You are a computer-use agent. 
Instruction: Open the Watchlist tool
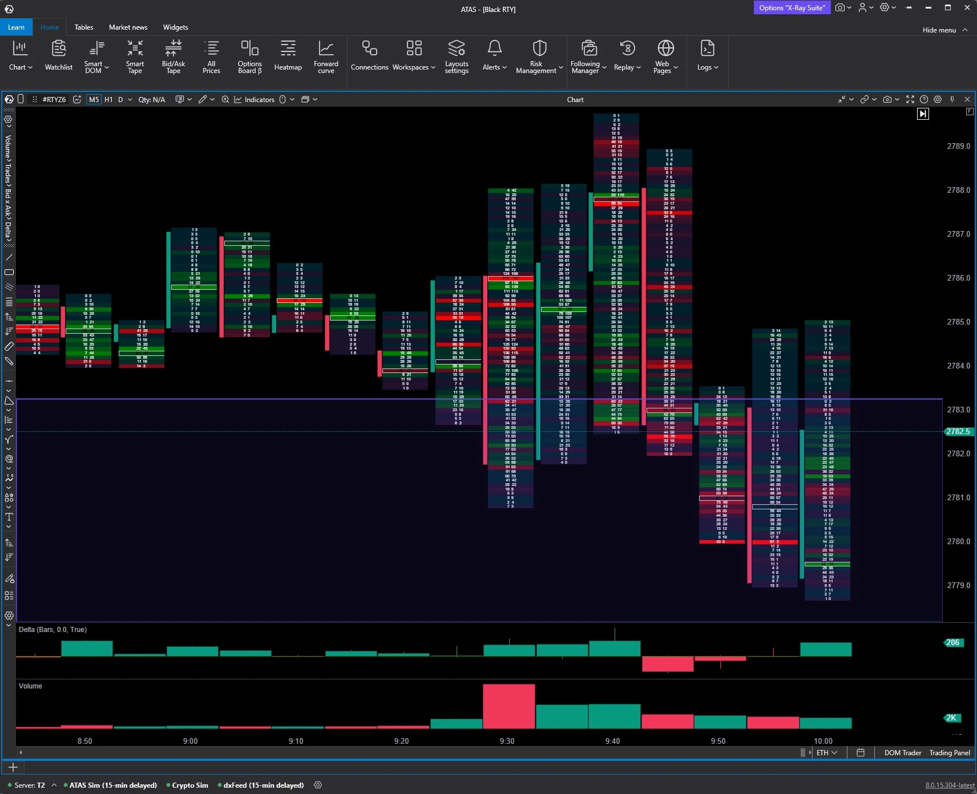(x=59, y=56)
